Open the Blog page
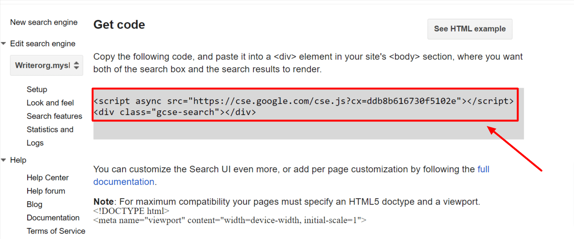 click(x=34, y=204)
